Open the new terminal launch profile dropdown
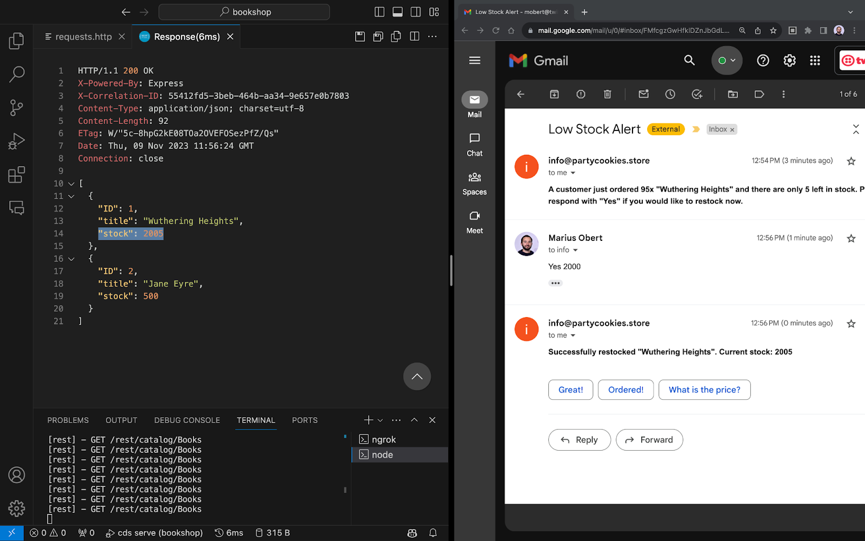 click(380, 420)
